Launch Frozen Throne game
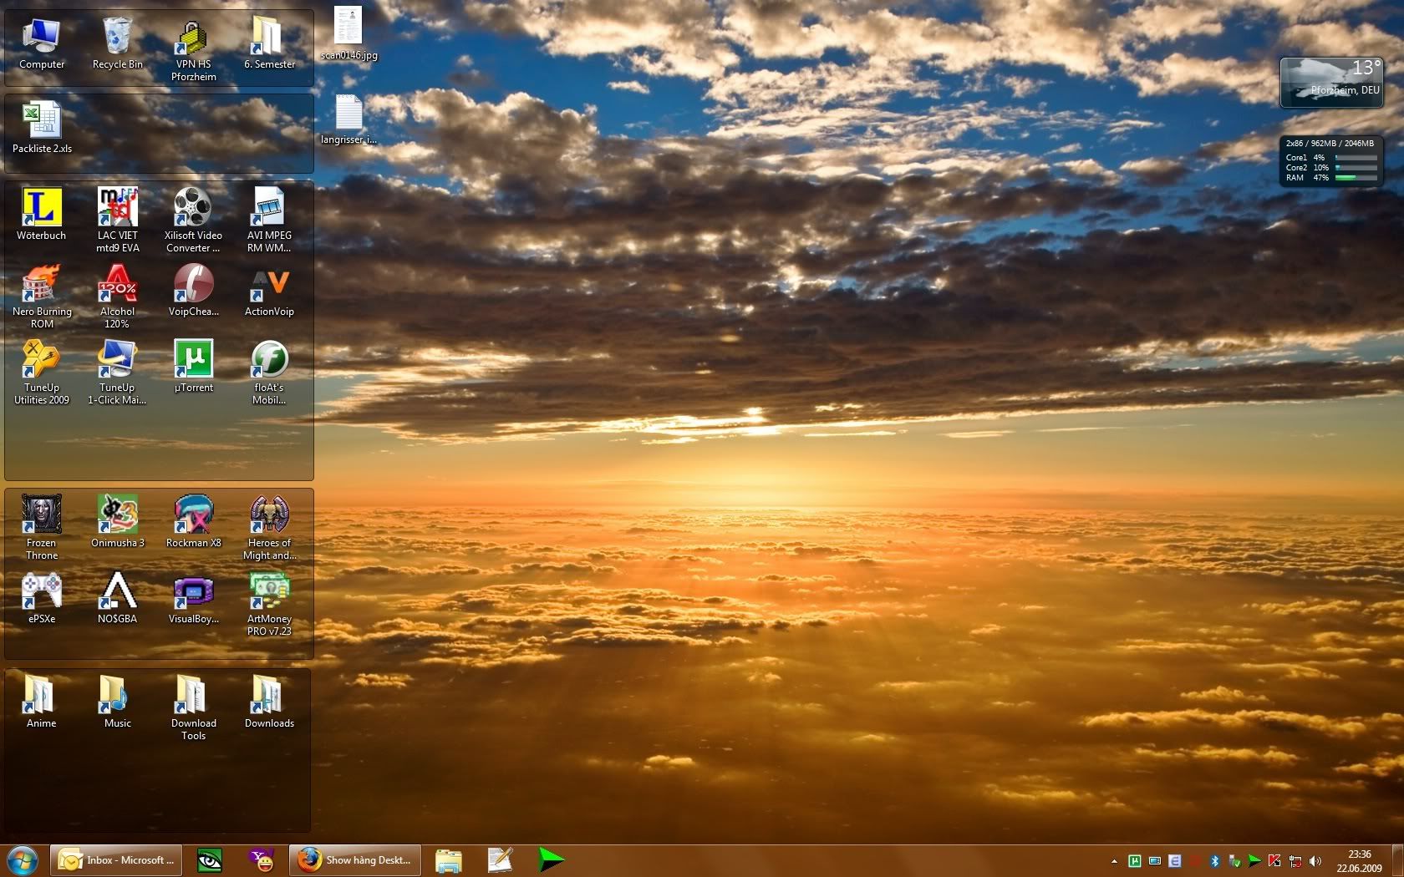 click(41, 528)
